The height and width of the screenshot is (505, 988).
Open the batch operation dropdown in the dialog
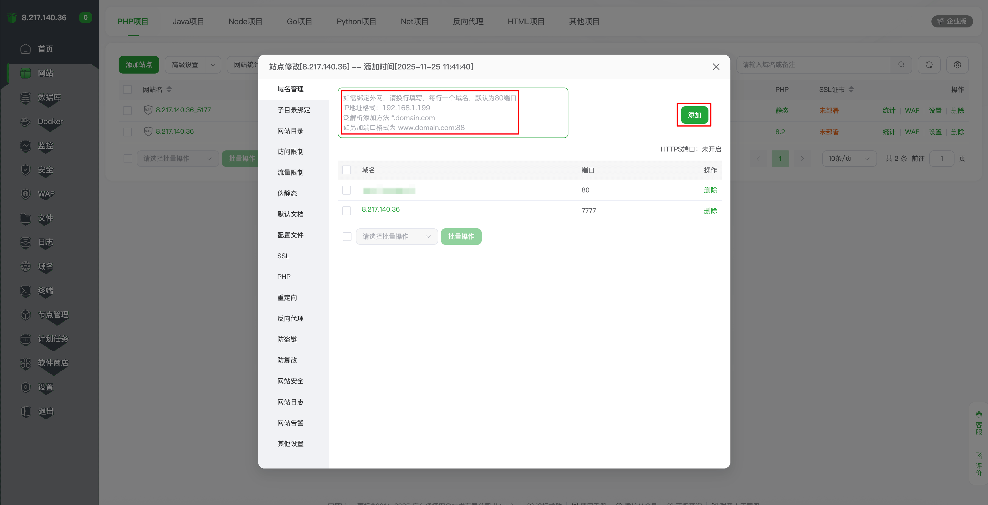coord(397,237)
